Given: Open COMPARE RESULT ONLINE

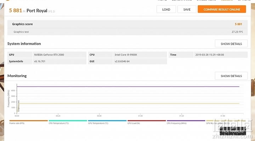Looking at the screenshot, I should tap(222, 9).
